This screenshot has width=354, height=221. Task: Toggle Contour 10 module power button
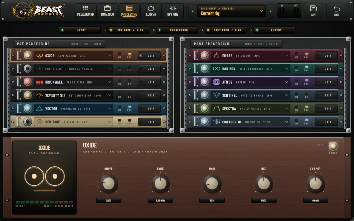click(205, 122)
